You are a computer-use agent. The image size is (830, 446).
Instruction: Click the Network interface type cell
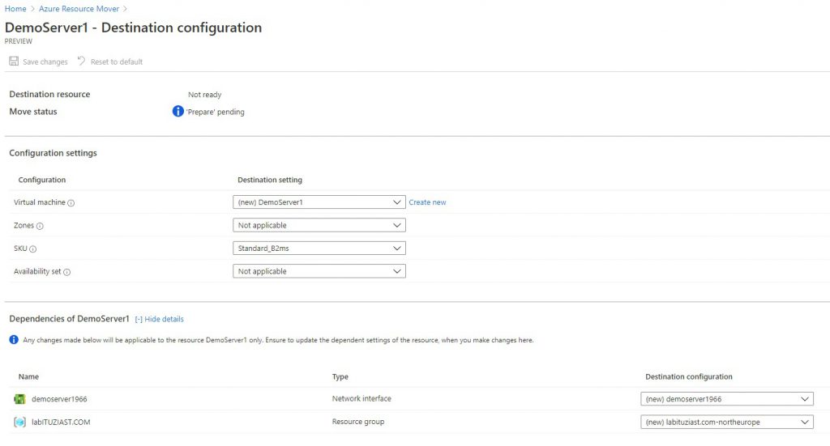(x=362, y=398)
